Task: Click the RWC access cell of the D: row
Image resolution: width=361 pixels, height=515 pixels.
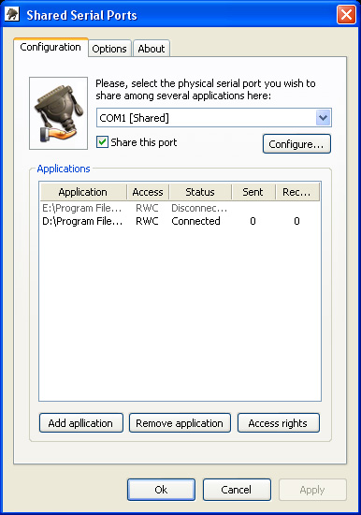Action: tap(147, 221)
